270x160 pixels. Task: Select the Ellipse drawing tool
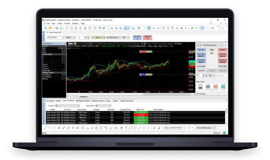click(135, 128)
